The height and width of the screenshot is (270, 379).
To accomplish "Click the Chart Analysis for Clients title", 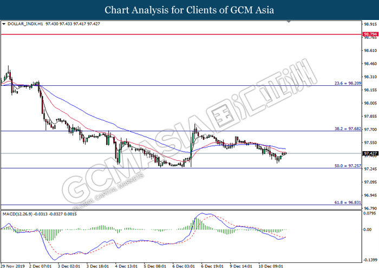I will coord(190,10).
